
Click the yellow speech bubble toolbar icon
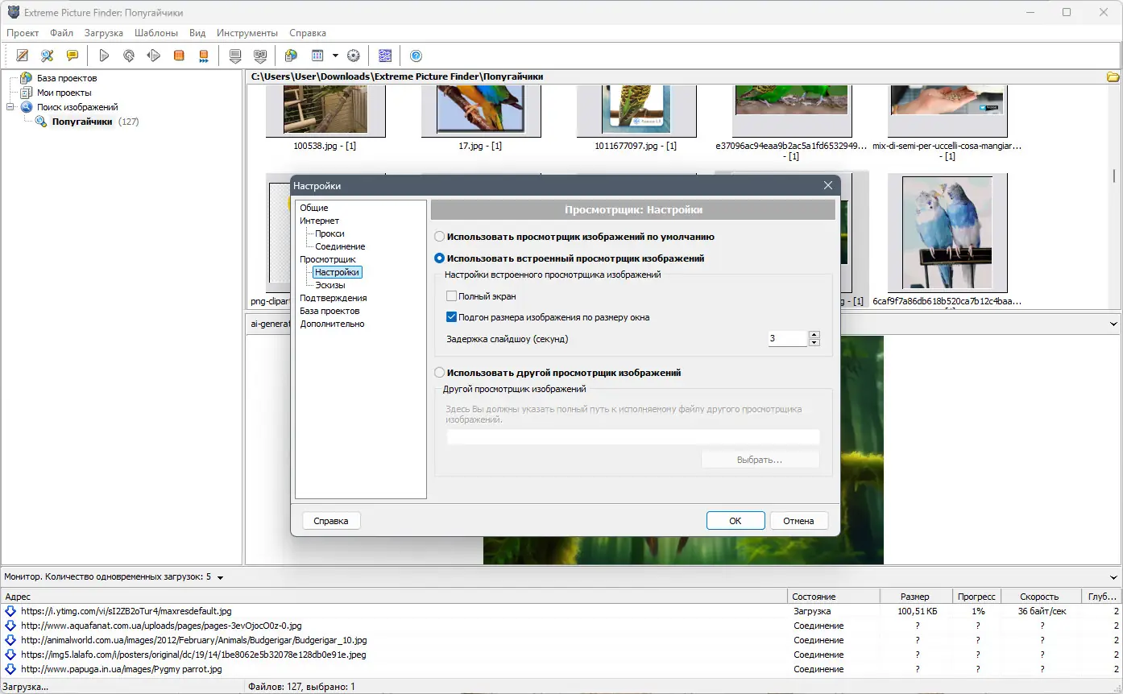(73, 56)
